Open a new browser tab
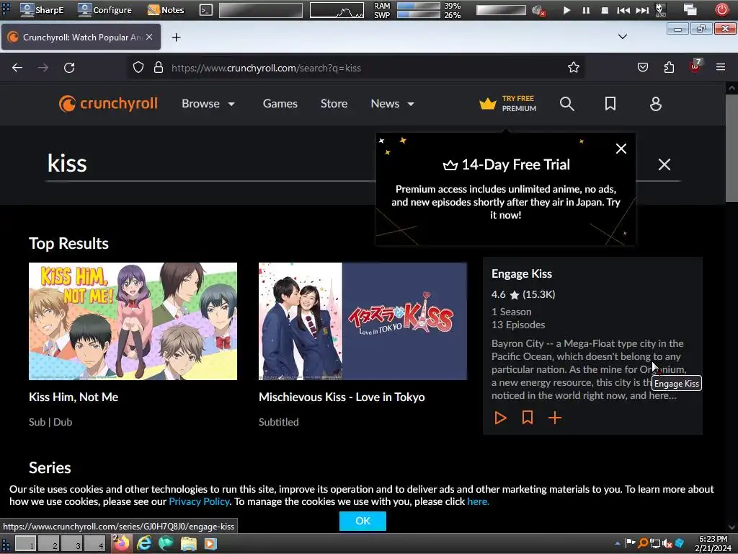The image size is (738, 554). click(176, 38)
